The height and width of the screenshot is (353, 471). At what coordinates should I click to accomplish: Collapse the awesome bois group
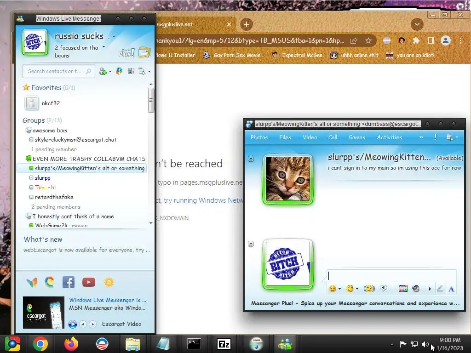click(28, 130)
